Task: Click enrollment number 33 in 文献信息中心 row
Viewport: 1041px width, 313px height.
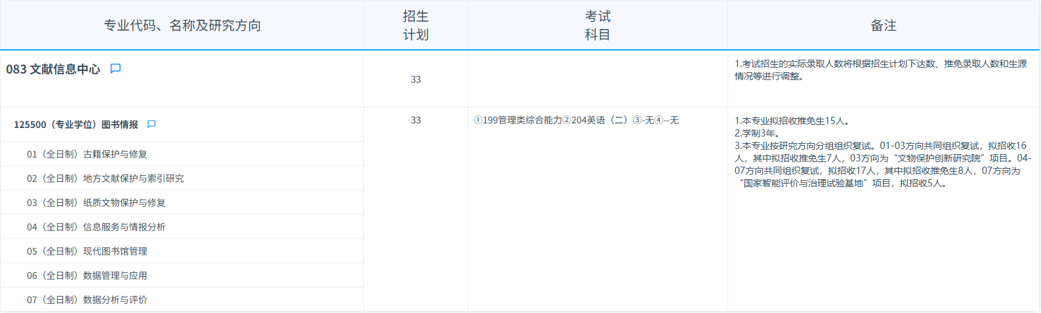Action: pyautogui.click(x=416, y=79)
